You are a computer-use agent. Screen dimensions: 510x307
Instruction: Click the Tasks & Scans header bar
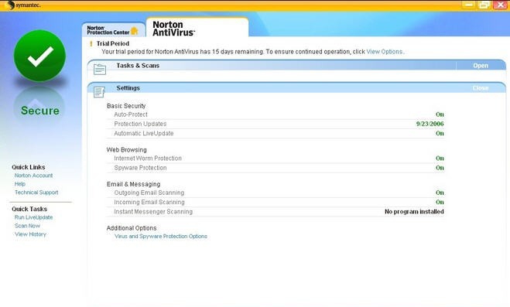pyautogui.click(x=296, y=65)
